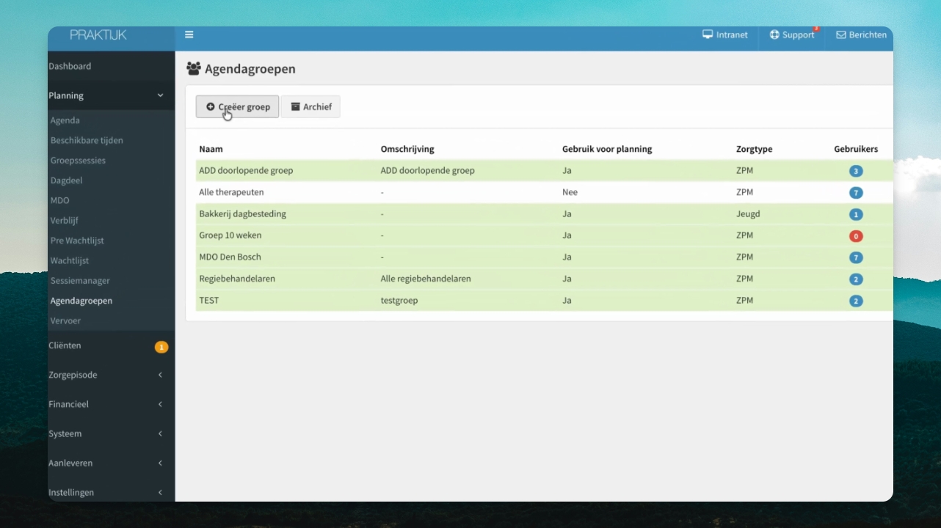Click the red zero badge for Groep 10 weken

pyautogui.click(x=856, y=236)
